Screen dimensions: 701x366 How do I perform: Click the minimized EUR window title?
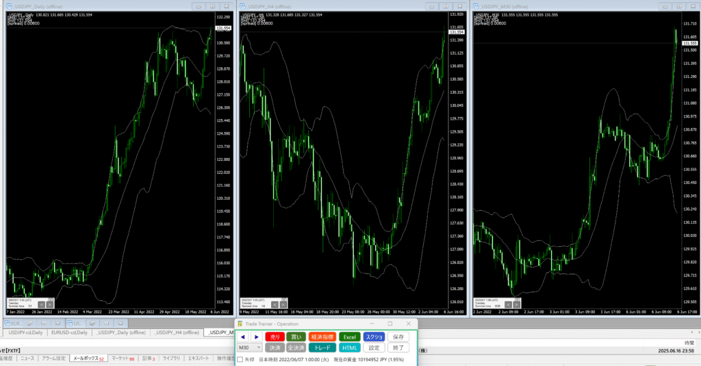coord(16,324)
